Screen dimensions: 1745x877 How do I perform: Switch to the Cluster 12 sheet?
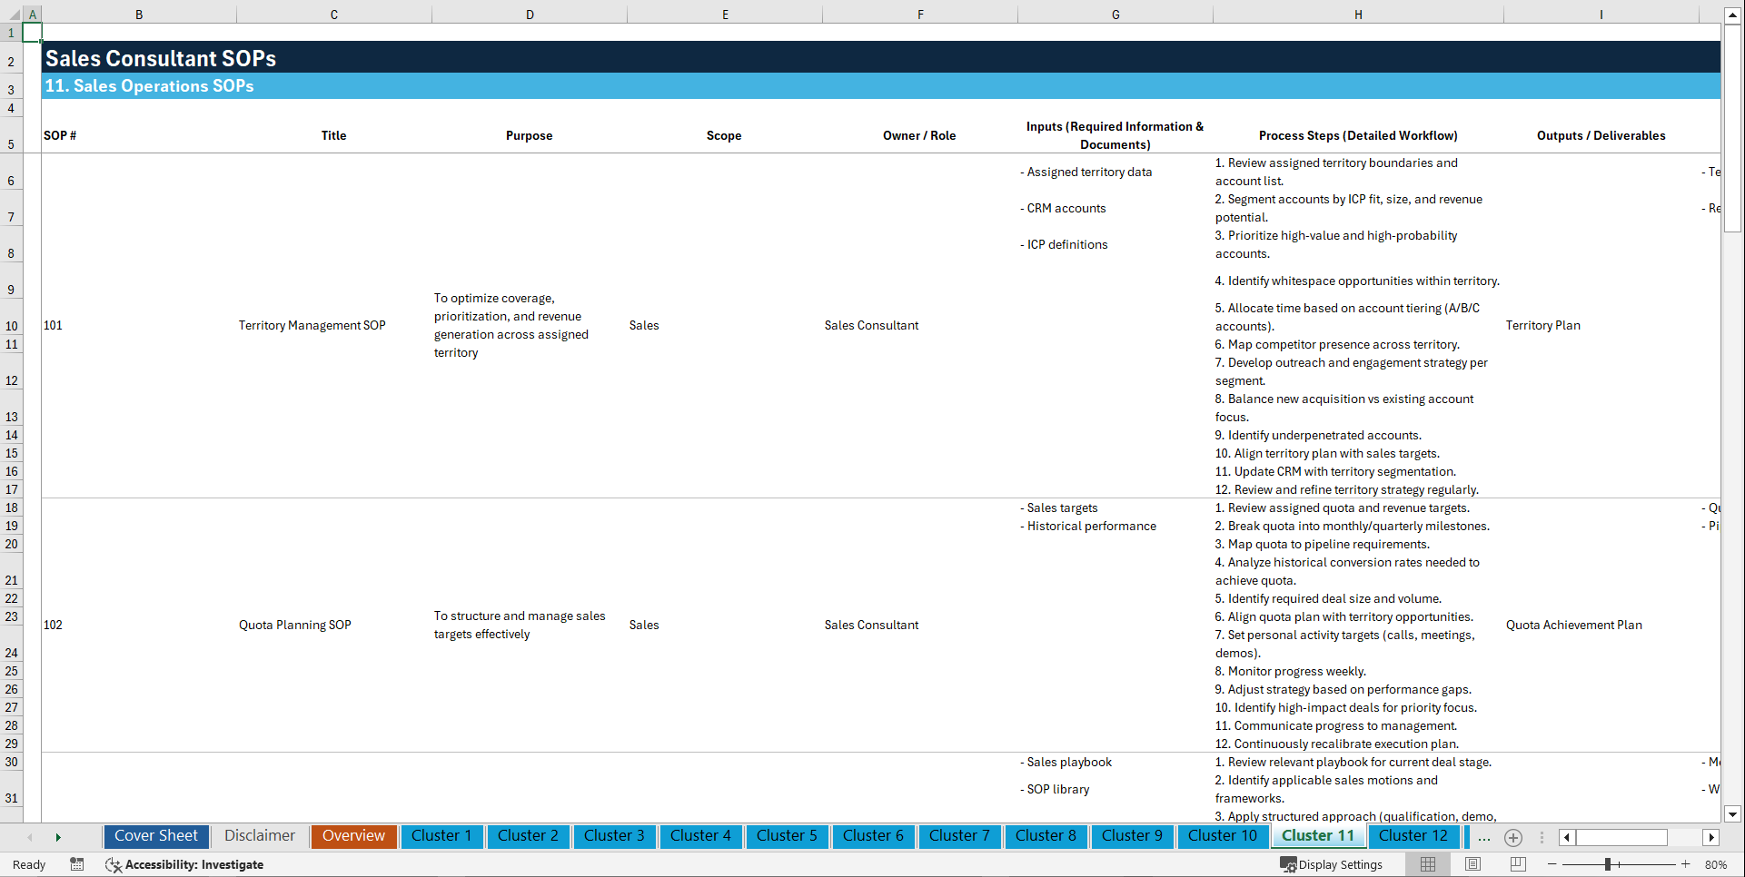tap(1413, 836)
